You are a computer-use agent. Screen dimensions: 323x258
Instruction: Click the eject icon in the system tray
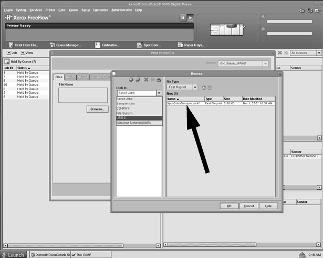click(x=302, y=255)
